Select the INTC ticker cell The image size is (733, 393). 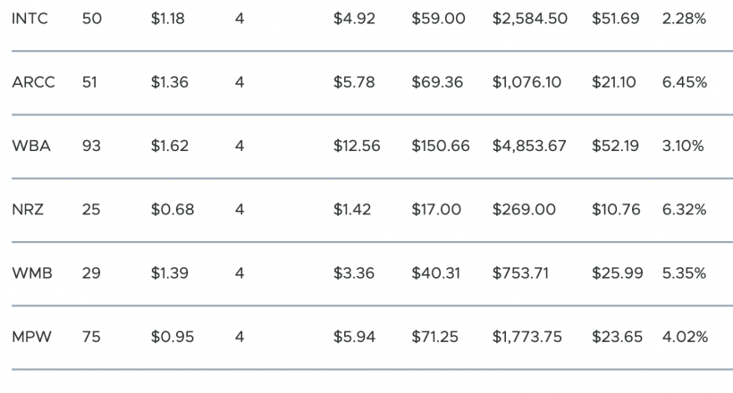coord(29,19)
